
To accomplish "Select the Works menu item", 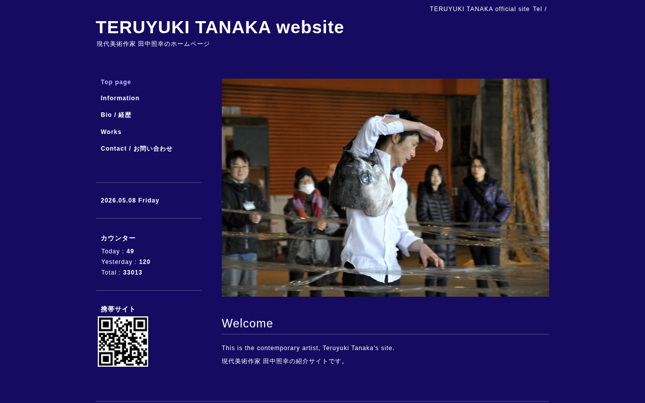I will [111, 132].
